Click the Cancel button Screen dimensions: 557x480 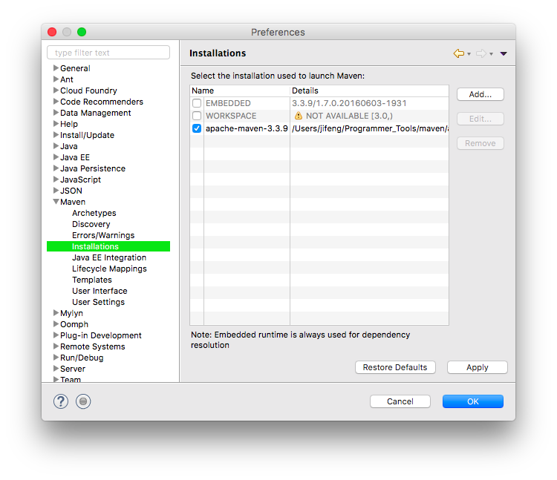tap(400, 401)
